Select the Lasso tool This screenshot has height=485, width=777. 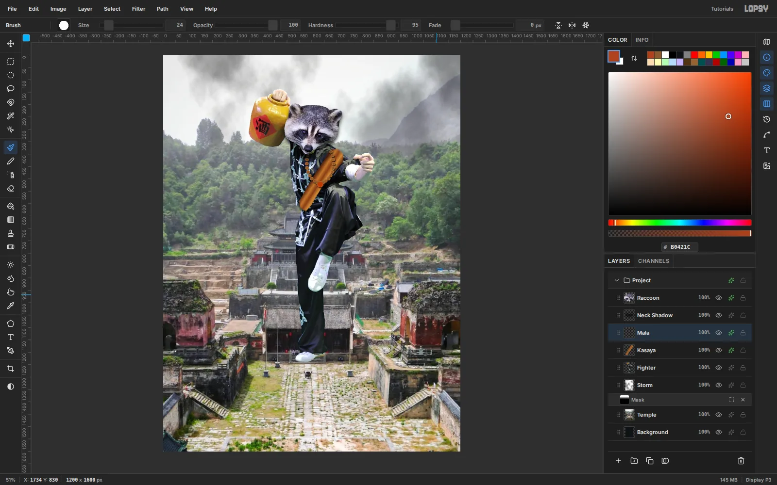click(x=11, y=89)
